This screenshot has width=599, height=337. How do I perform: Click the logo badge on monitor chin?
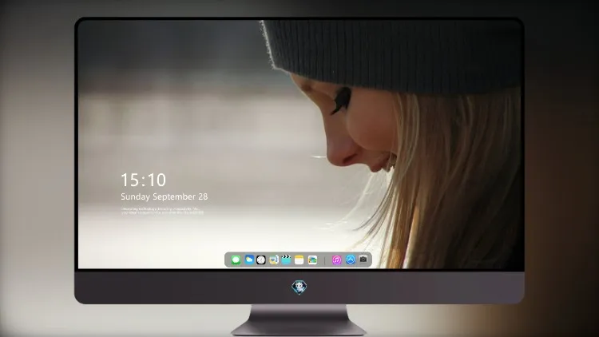click(x=299, y=287)
